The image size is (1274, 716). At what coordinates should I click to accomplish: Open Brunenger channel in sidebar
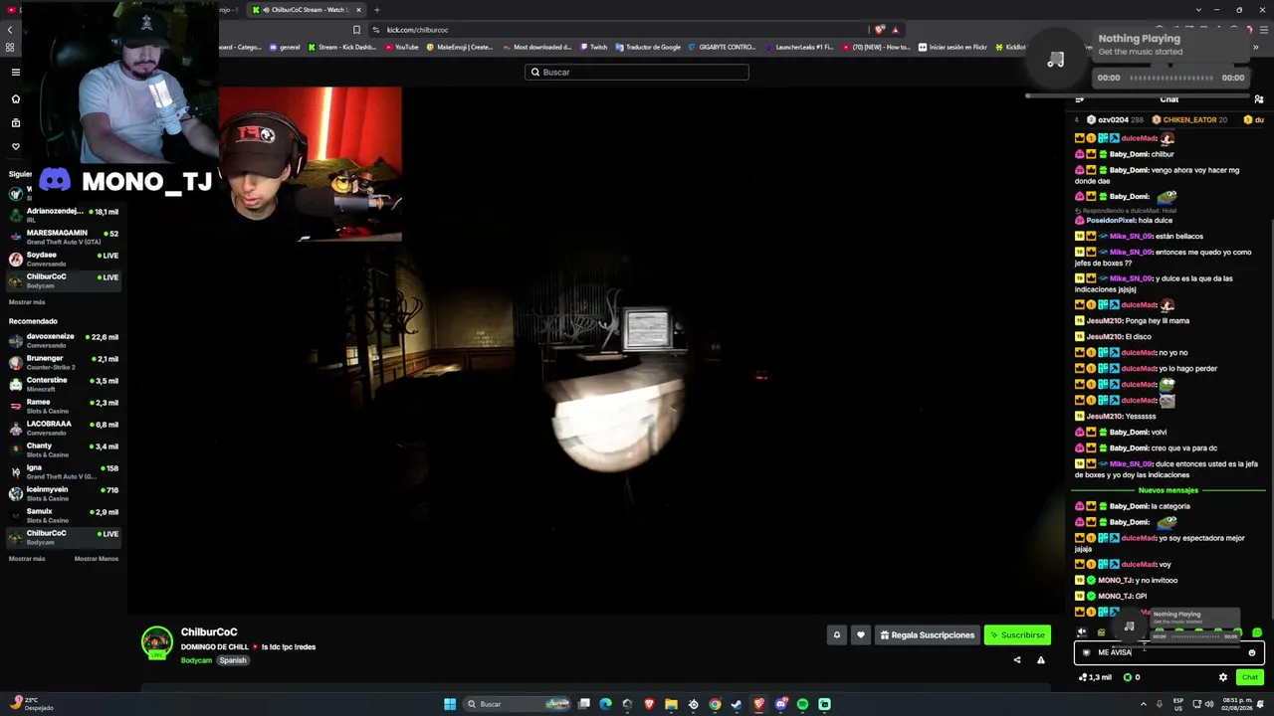click(x=64, y=362)
